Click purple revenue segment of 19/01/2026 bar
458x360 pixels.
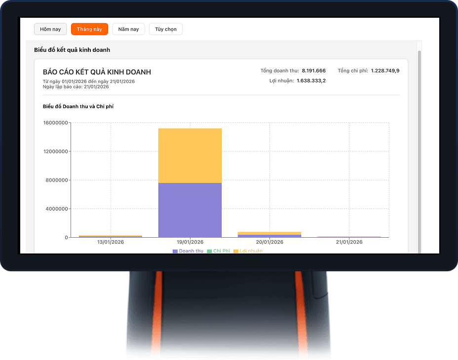point(190,210)
